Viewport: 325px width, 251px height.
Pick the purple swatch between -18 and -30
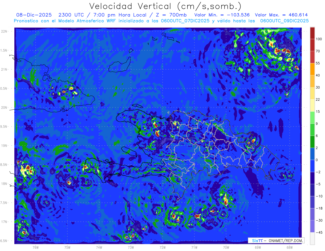click(x=312, y=214)
